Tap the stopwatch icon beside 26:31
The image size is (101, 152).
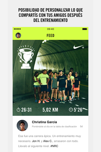(x=18, y=110)
